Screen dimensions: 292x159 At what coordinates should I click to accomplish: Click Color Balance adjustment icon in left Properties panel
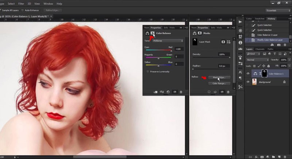[147, 33]
